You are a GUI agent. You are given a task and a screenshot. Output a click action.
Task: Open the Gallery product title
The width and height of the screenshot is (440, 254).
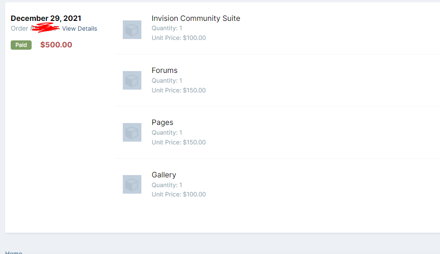coord(164,175)
